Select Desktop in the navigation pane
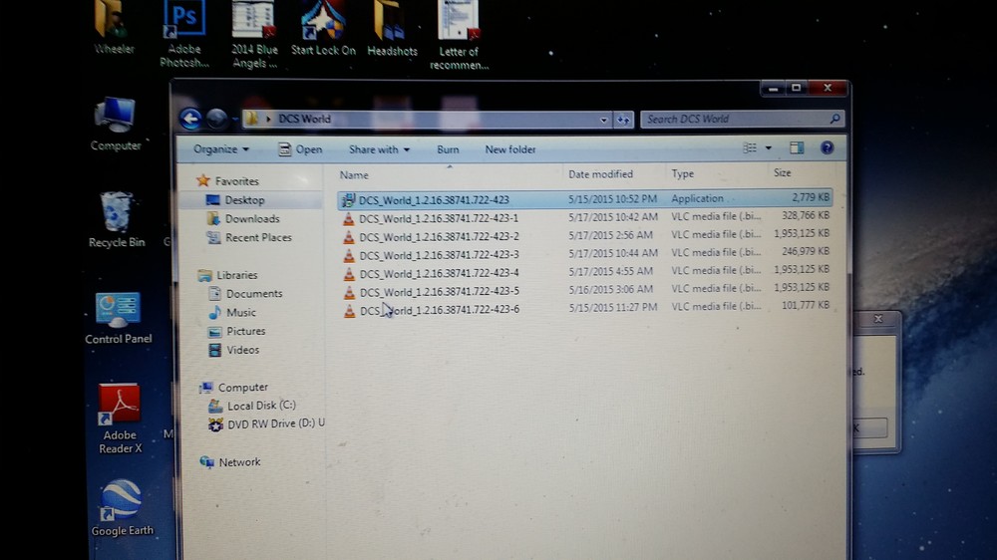This screenshot has width=997, height=560. click(x=245, y=200)
